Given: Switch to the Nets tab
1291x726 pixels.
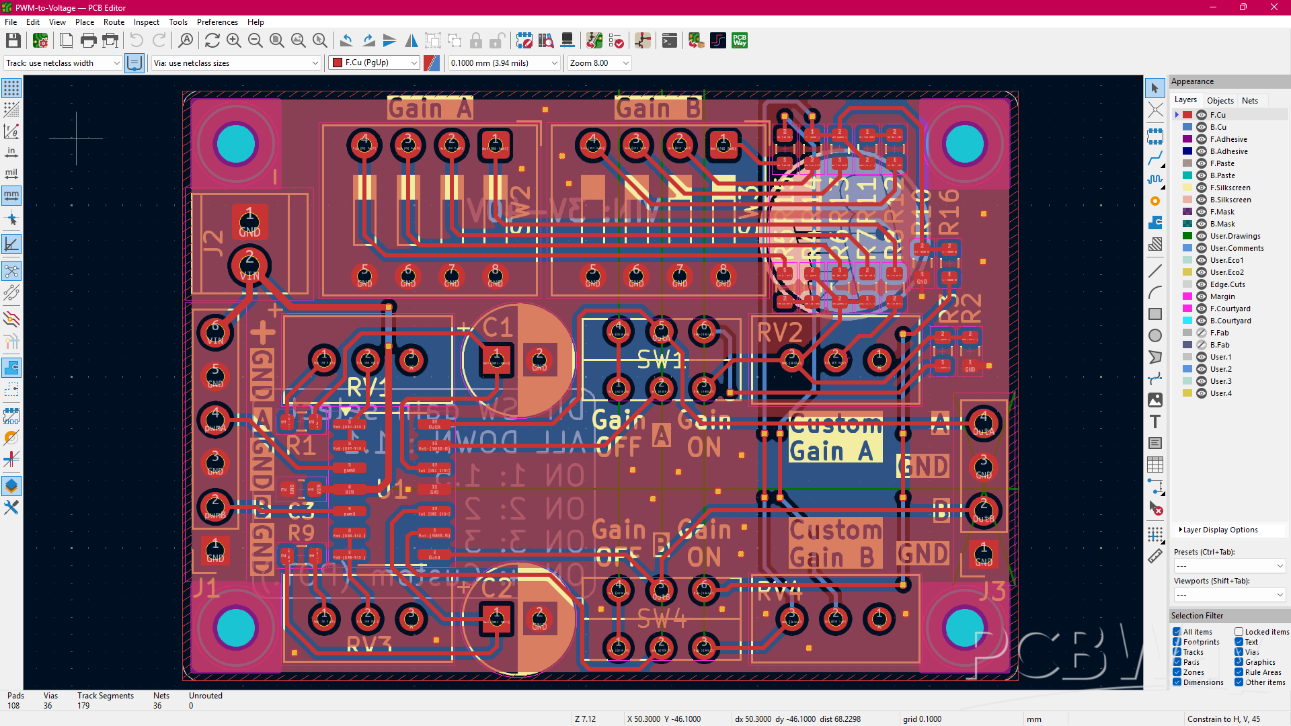Looking at the screenshot, I should 1251,100.
